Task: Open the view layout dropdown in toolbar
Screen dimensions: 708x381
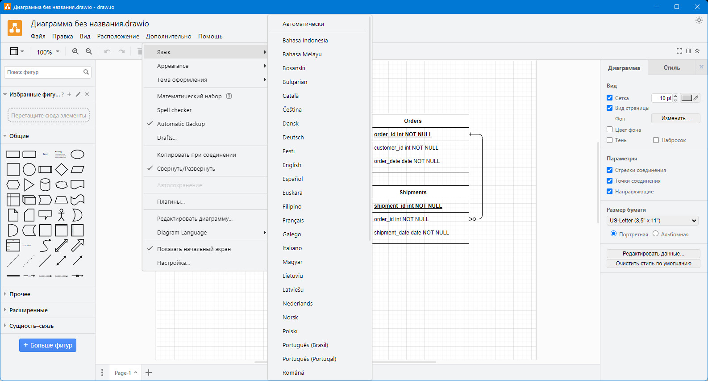Action: (x=17, y=51)
